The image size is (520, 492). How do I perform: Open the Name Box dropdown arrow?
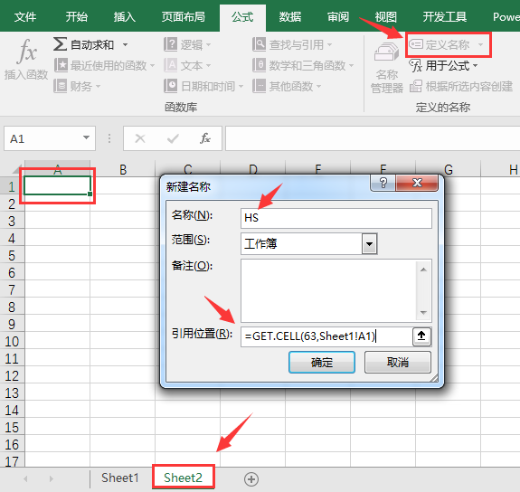tap(86, 137)
